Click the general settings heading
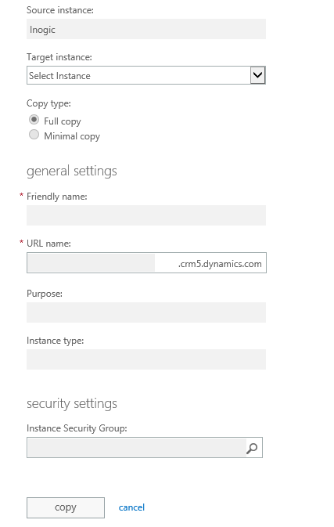Viewport: 334px width, 527px height. pos(72,171)
